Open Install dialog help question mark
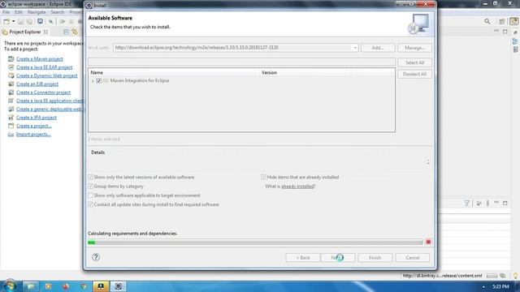This screenshot has width=520, height=292. coord(96,257)
